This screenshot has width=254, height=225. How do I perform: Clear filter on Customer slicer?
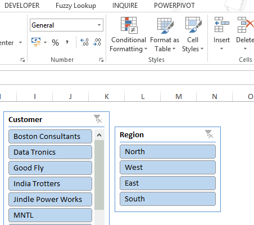[98, 119]
